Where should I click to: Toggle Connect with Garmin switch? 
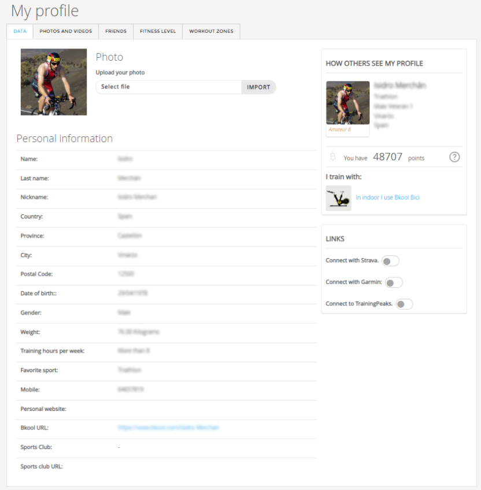pyautogui.click(x=394, y=283)
